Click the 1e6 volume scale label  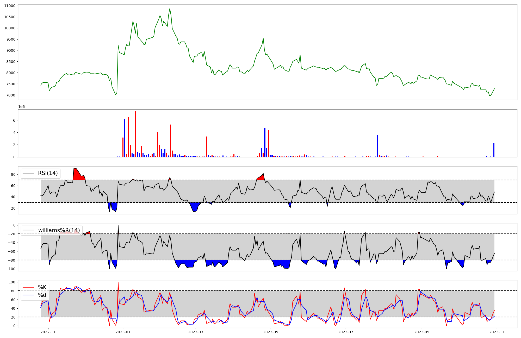point(21,107)
